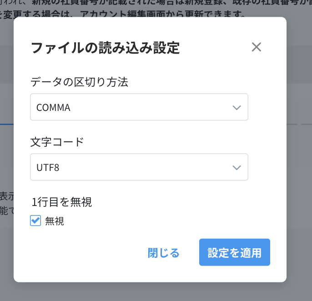Screen dimensions: 312x301
Task: Select the UTF8 value in the encoding combo box
Action: click(48, 167)
